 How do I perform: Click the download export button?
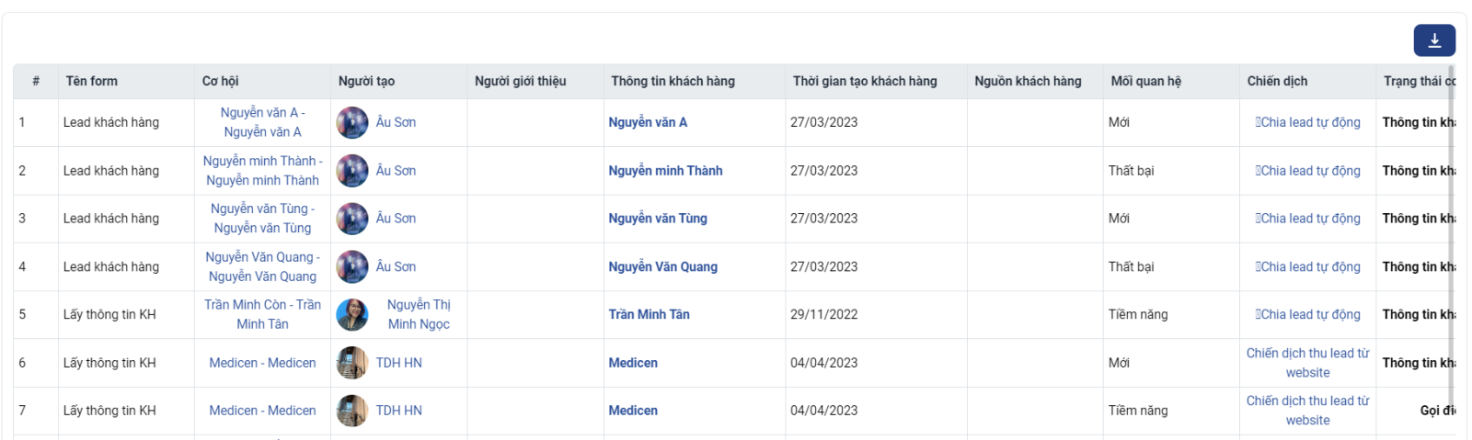(x=1433, y=40)
